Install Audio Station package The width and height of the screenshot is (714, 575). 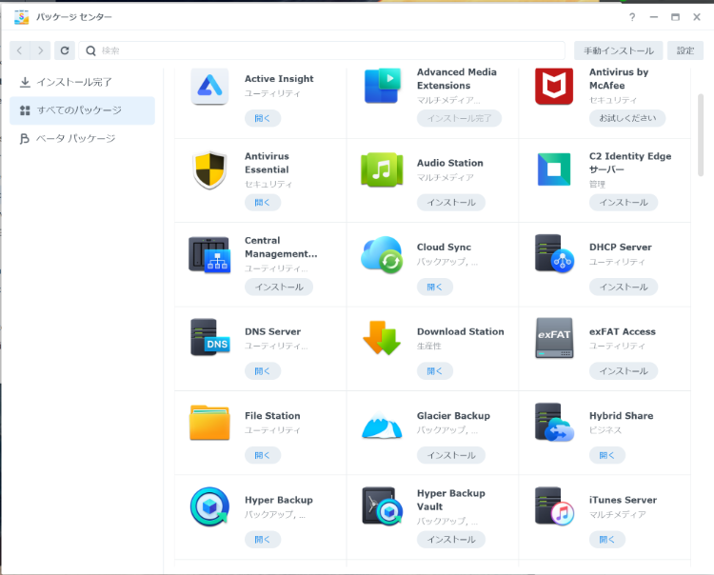coord(451,203)
